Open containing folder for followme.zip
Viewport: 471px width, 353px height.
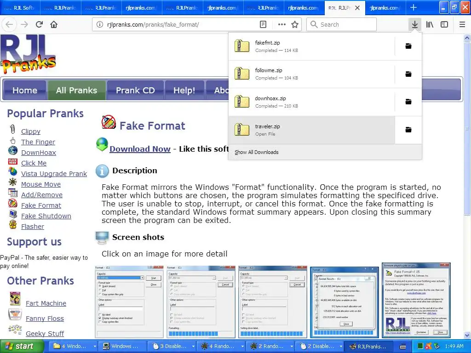(x=408, y=74)
